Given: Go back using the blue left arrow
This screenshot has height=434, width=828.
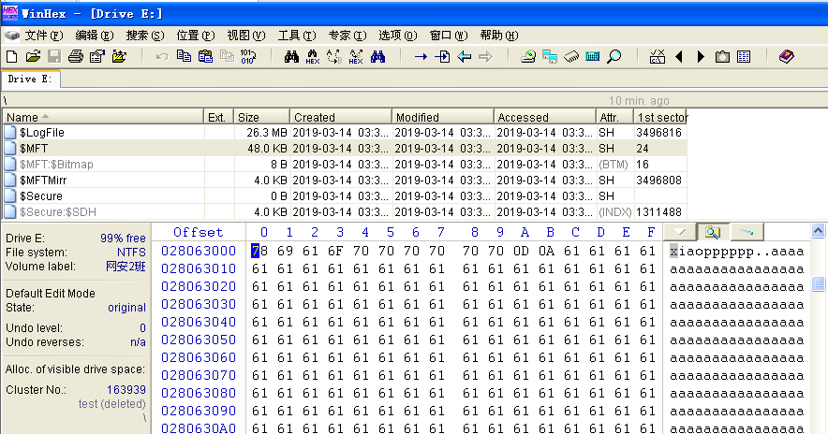Looking at the screenshot, I should pyautogui.click(x=465, y=56).
